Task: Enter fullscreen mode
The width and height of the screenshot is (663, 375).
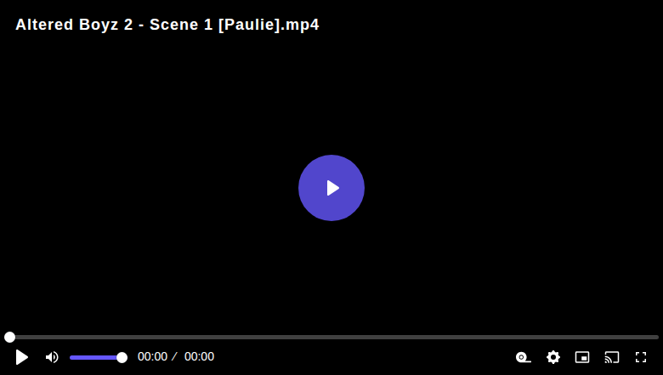Action: (641, 357)
